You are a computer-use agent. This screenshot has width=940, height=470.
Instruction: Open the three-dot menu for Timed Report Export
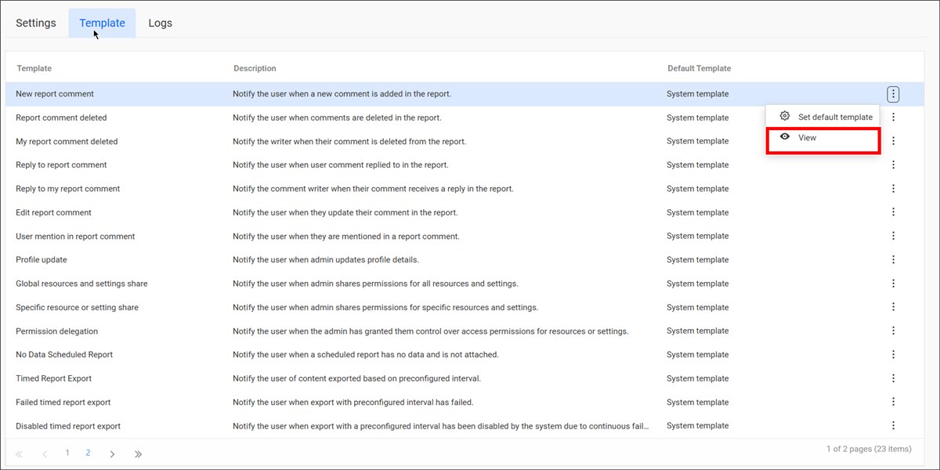pos(893,378)
